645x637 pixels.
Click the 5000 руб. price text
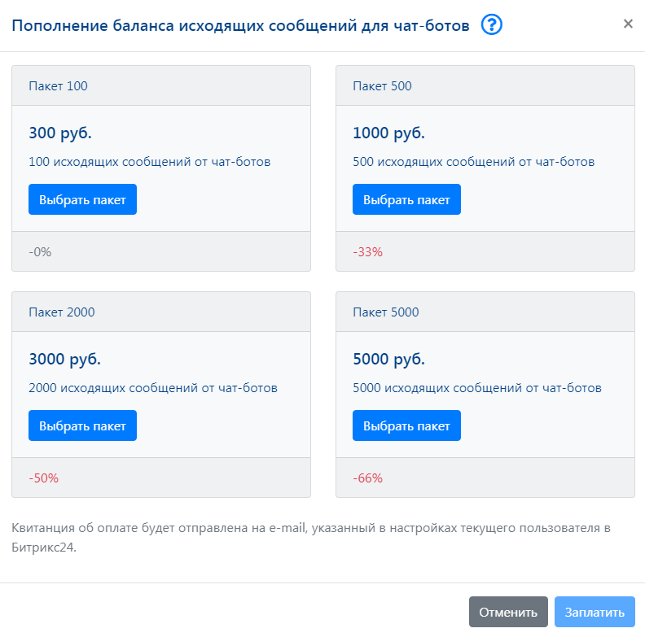pos(388,360)
